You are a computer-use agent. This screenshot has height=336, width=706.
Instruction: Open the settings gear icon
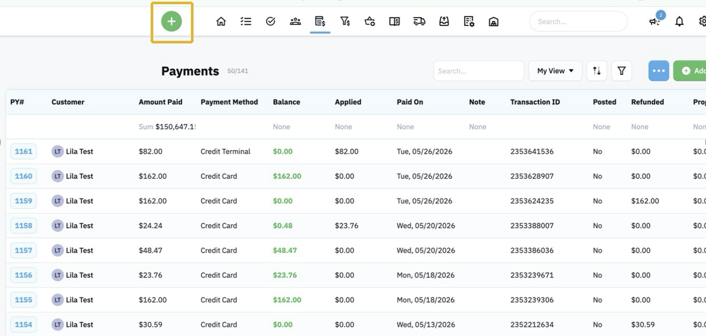[x=702, y=22]
